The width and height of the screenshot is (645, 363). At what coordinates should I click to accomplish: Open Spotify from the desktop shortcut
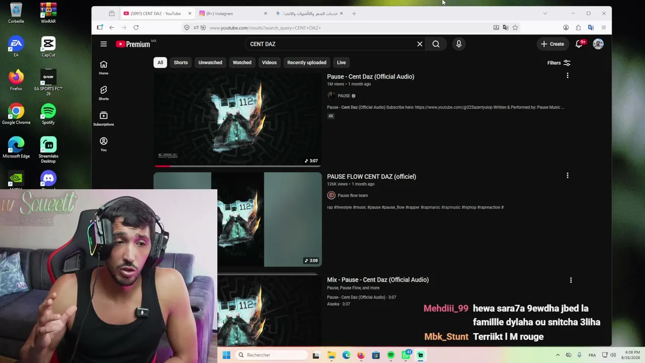click(48, 114)
